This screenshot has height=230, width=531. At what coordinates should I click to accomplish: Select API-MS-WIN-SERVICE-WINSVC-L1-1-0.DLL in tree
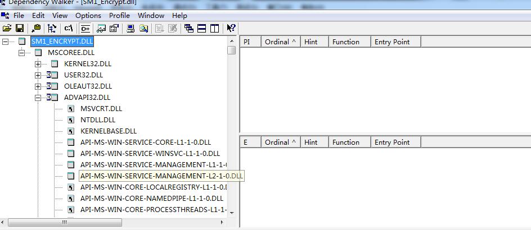point(150,153)
